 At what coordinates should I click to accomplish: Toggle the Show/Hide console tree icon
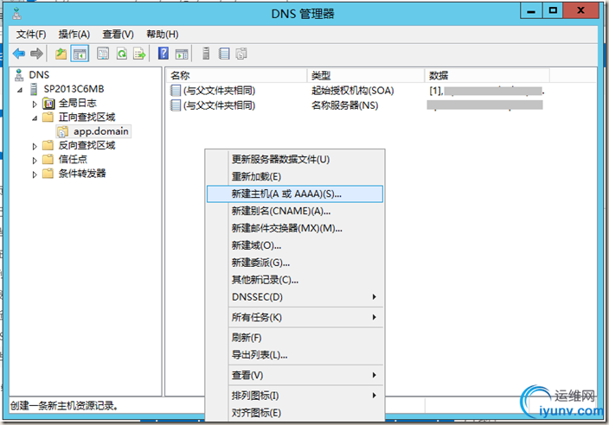[80, 54]
